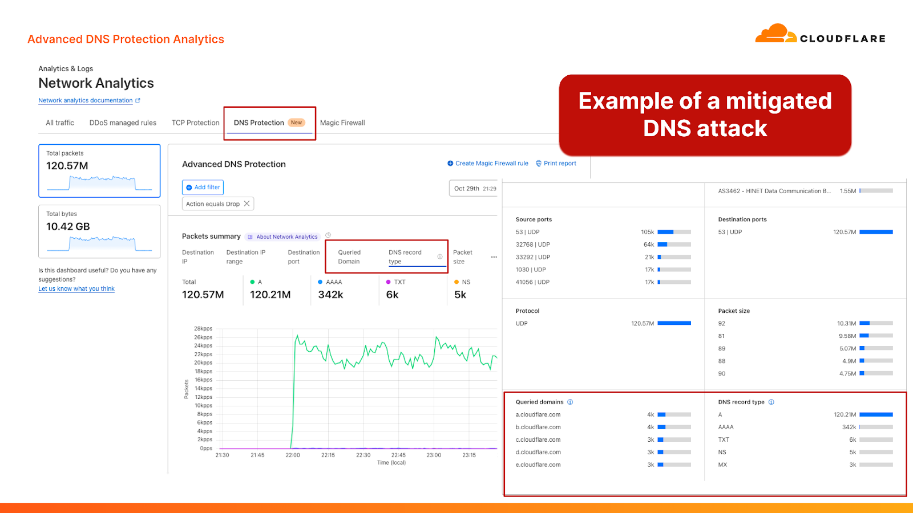The image size is (913, 513).
Task: Click the Total 120.57M value
Action: [203, 295]
